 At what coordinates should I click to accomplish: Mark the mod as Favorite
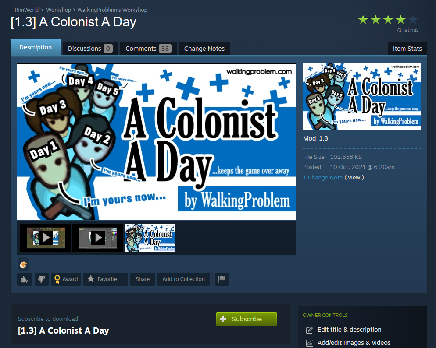[x=106, y=279]
